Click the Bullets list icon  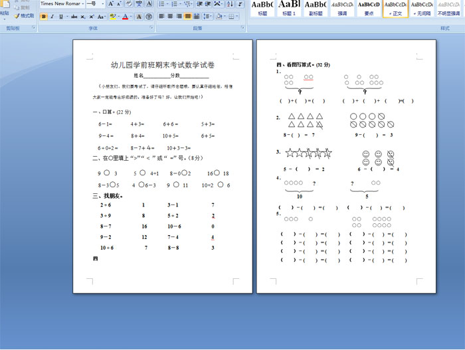[161, 4]
